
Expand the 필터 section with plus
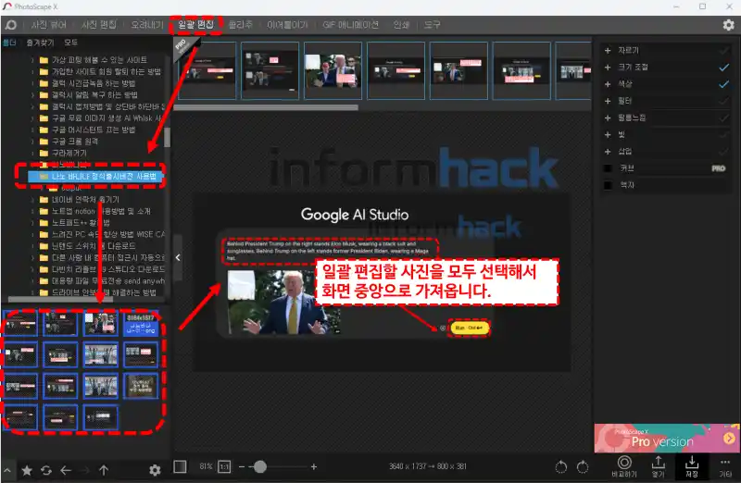608,101
